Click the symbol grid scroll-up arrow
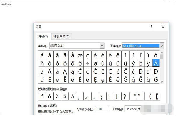The height and width of the screenshot is (116, 176). [x=162, y=53]
